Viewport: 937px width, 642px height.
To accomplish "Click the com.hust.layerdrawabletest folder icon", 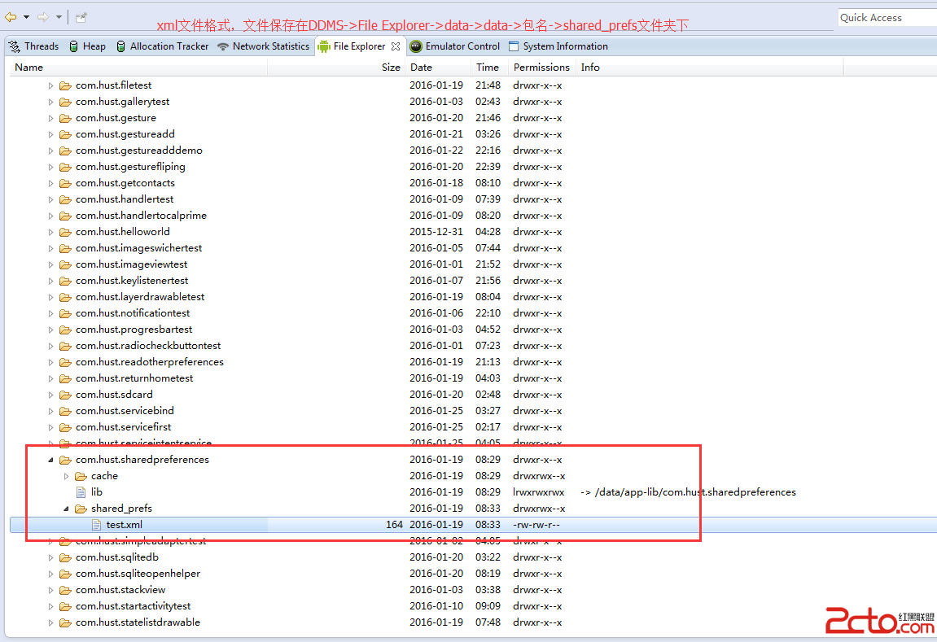I will (65, 297).
